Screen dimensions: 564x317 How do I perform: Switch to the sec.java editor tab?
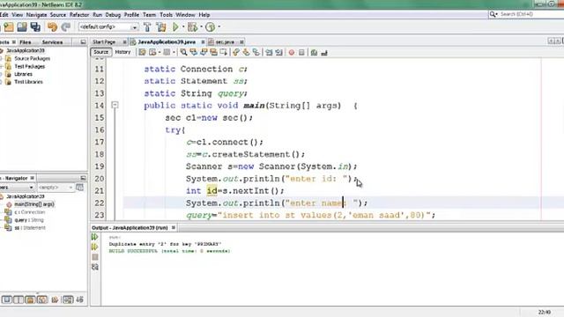tap(225, 42)
